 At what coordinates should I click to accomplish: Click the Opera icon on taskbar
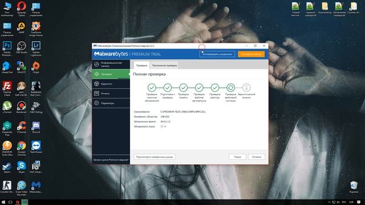tap(18, 202)
